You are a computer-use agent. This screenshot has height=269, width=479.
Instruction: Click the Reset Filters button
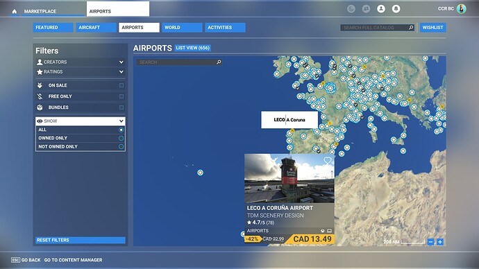click(x=81, y=240)
